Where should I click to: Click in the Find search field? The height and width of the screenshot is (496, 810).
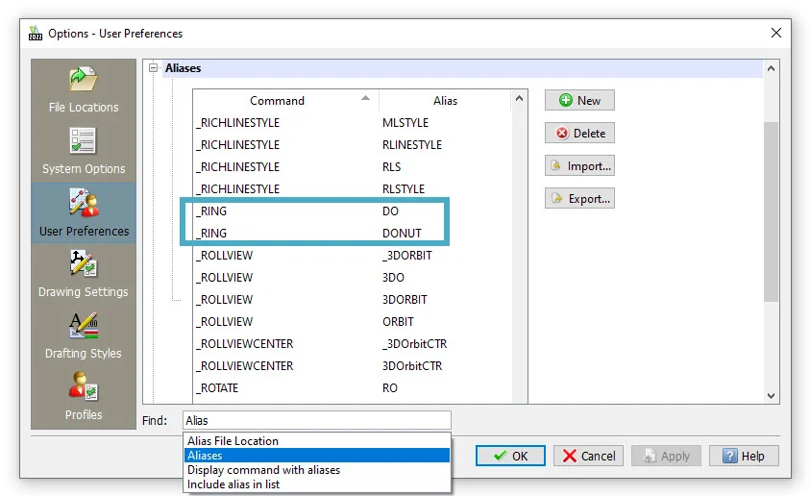pos(315,420)
